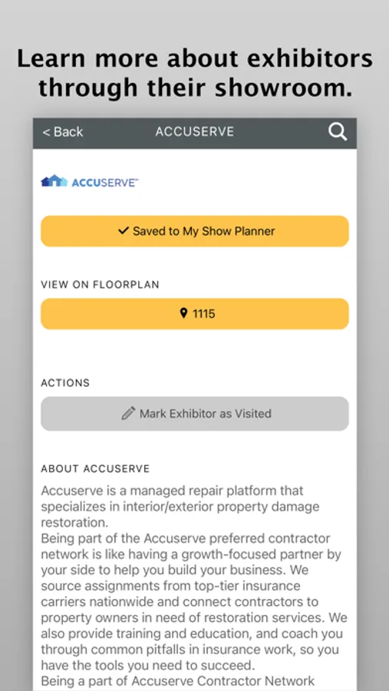Click the checkmark icon on Saved button

(x=124, y=230)
